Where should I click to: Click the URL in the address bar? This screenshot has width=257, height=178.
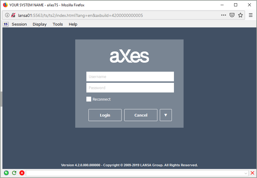click(x=80, y=15)
